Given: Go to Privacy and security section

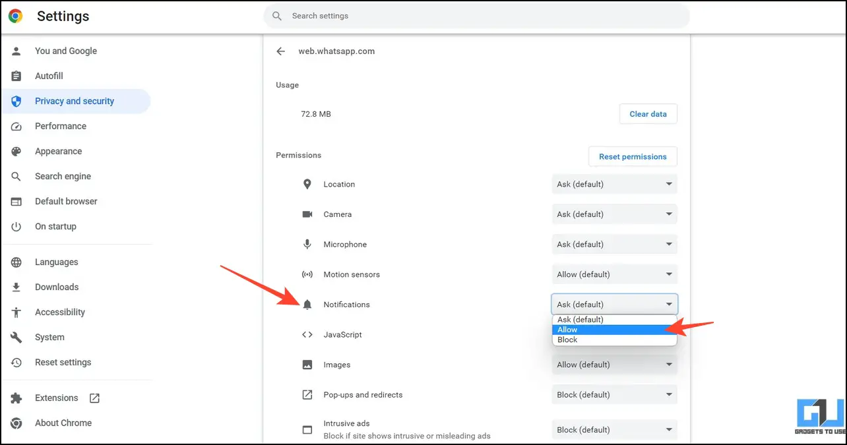Looking at the screenshot, I should click(76, 101).
